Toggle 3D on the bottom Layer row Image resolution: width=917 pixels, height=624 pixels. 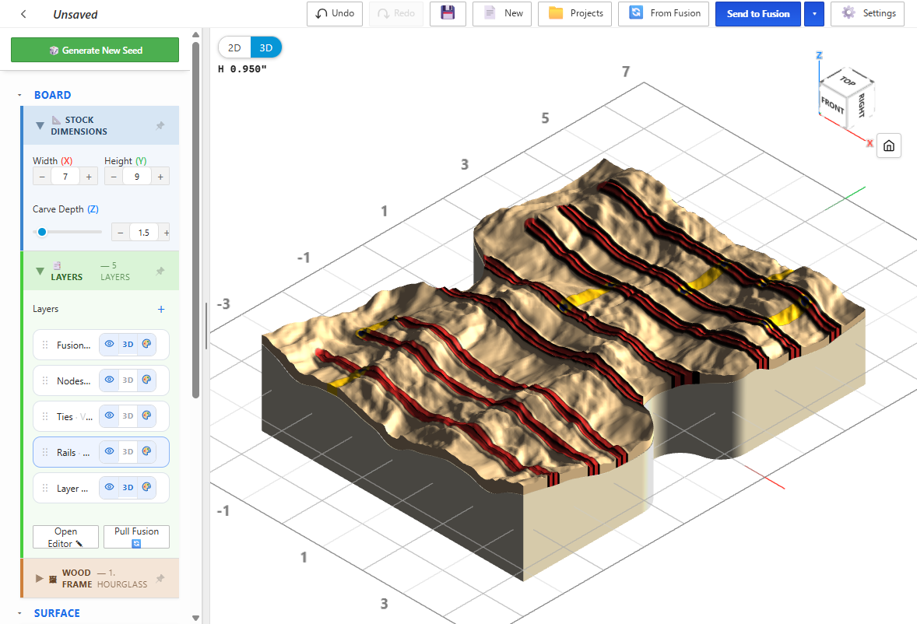tap(128, 487)
